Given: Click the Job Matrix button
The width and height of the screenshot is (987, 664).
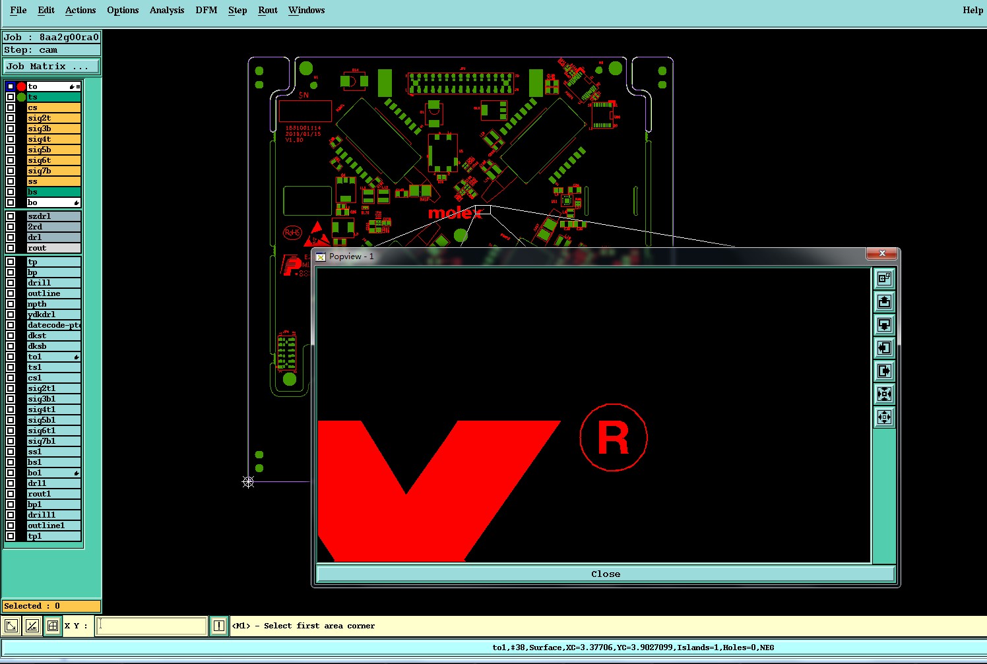Looking at the screenshot, I should pos(51,66).
